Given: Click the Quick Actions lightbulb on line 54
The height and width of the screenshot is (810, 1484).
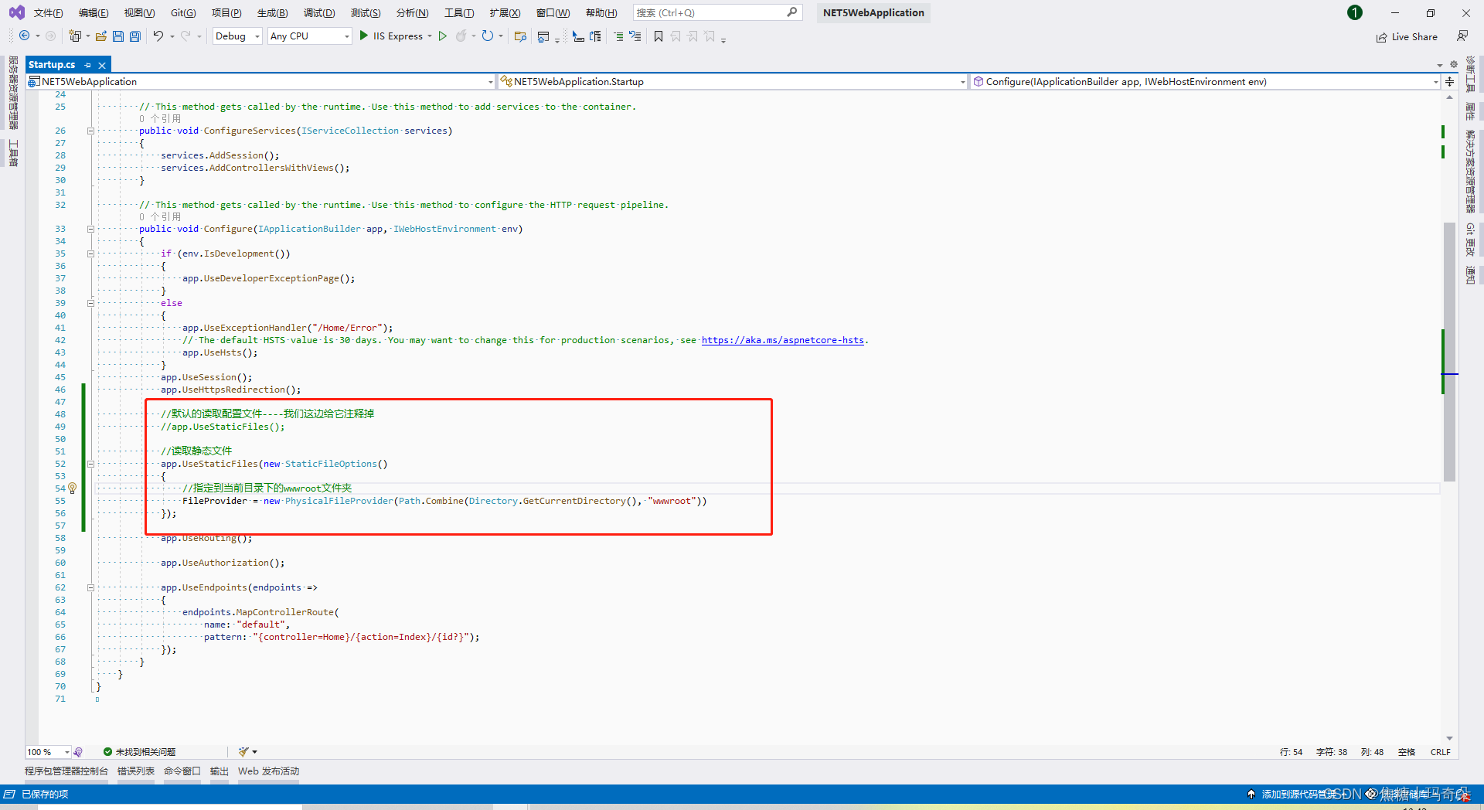Looking at the screenshot, I should point(72,488).
